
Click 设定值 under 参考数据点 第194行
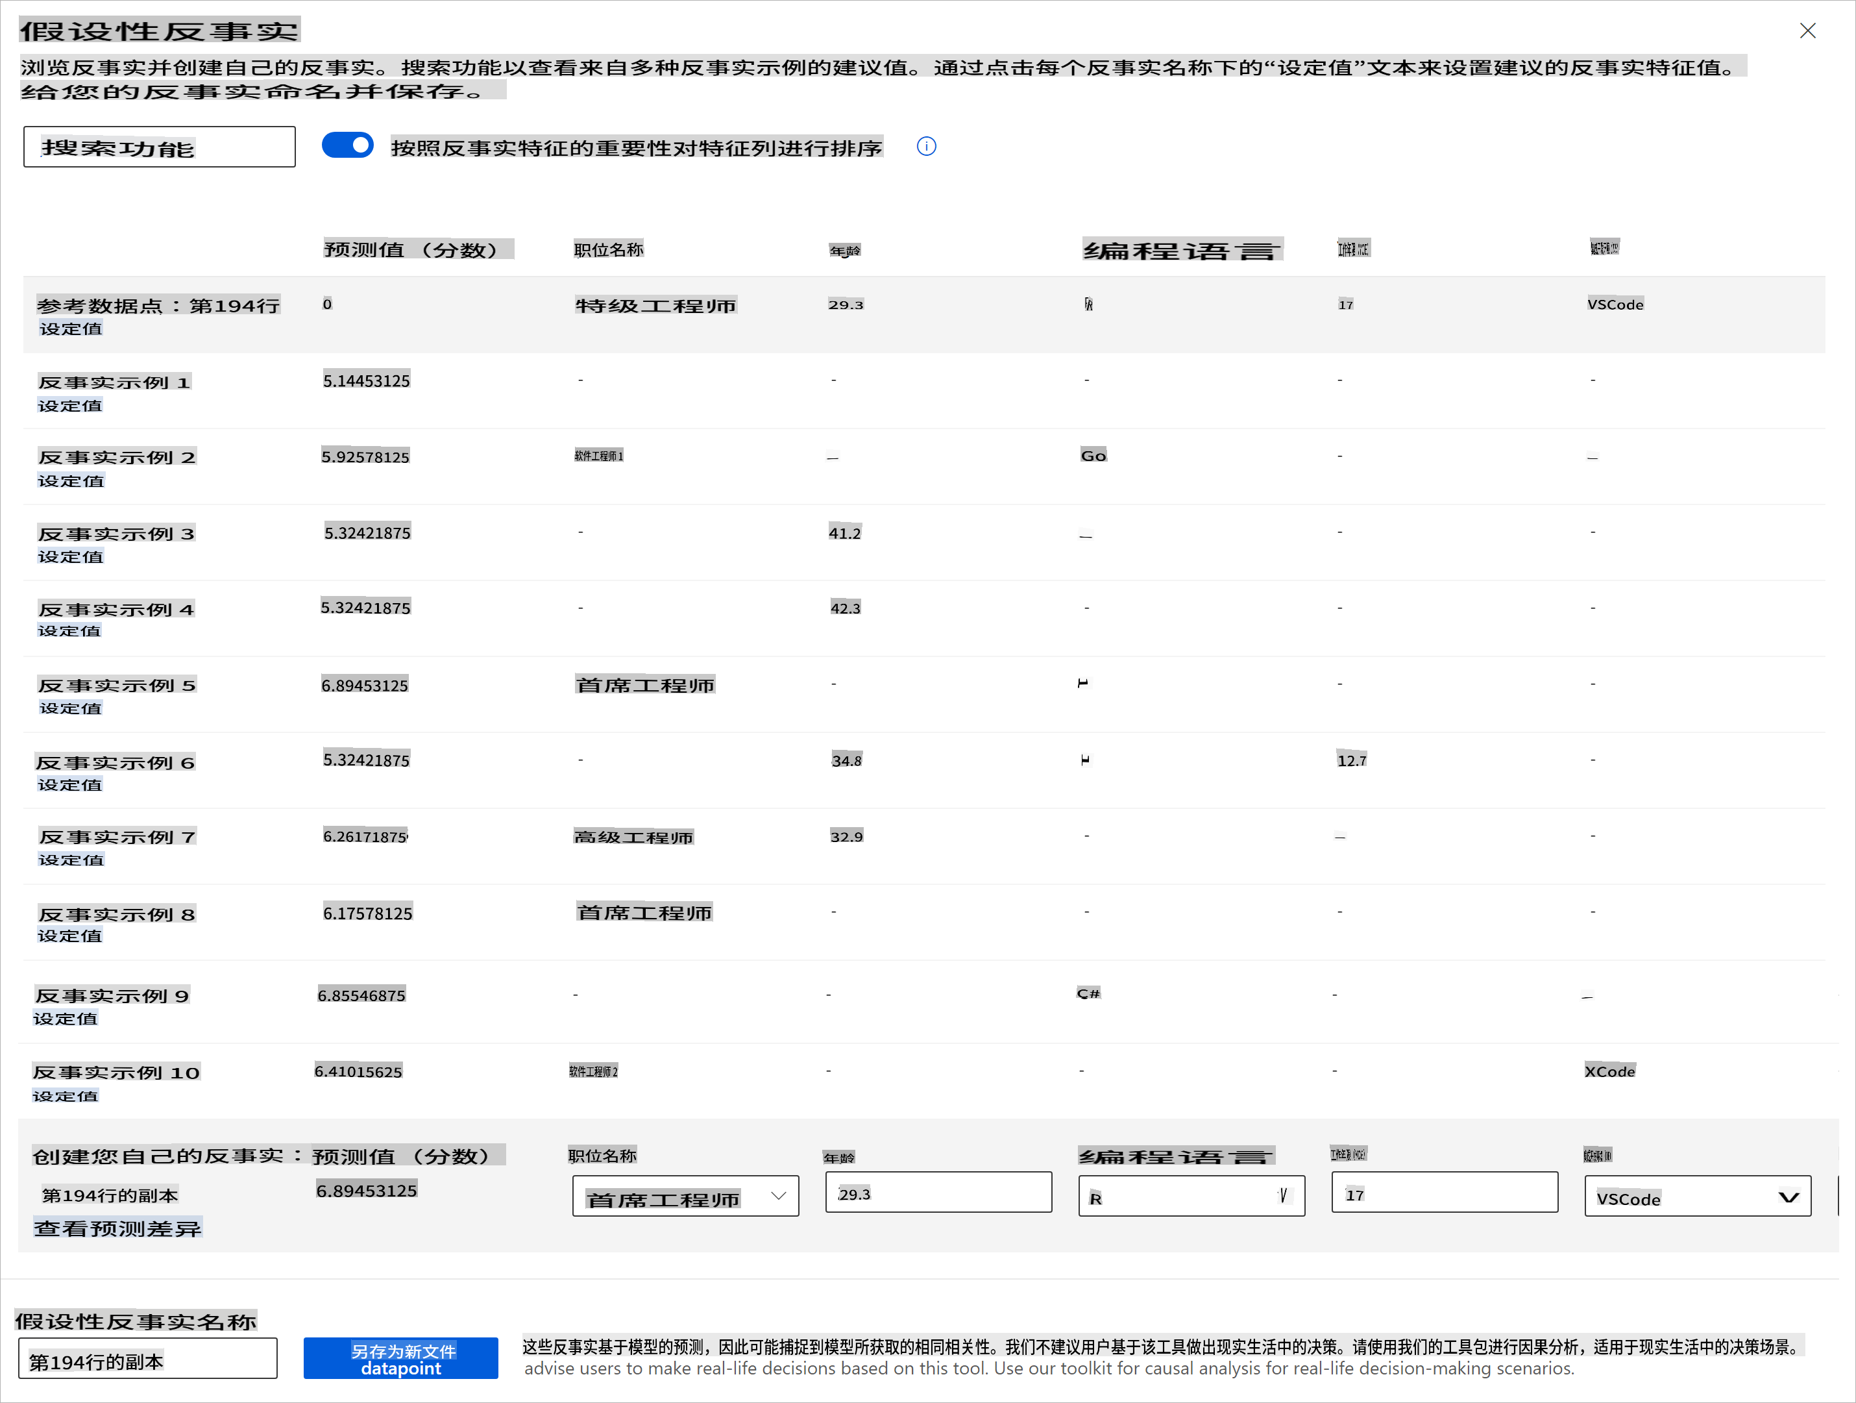point(71,329)
